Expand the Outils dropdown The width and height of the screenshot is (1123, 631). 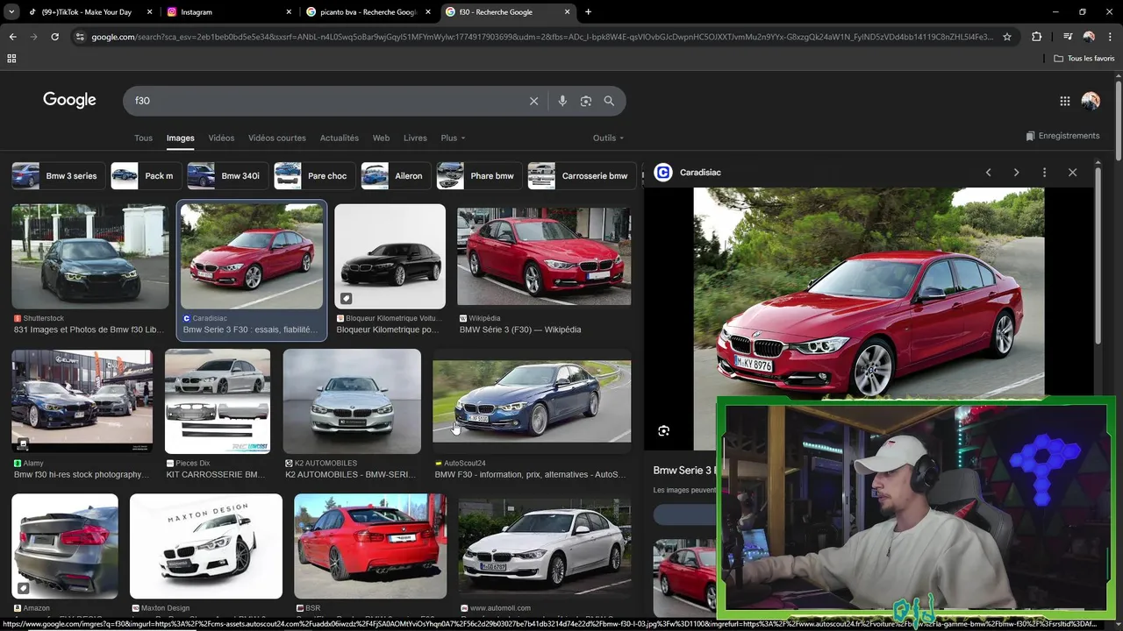(608, 138)
